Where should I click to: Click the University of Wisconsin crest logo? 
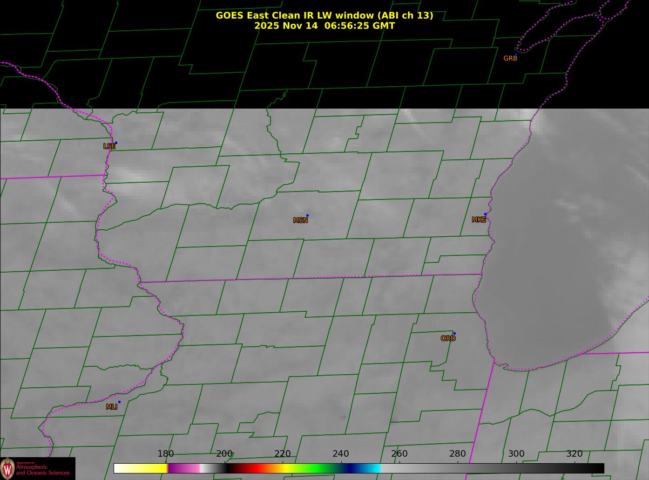point(7,468)
